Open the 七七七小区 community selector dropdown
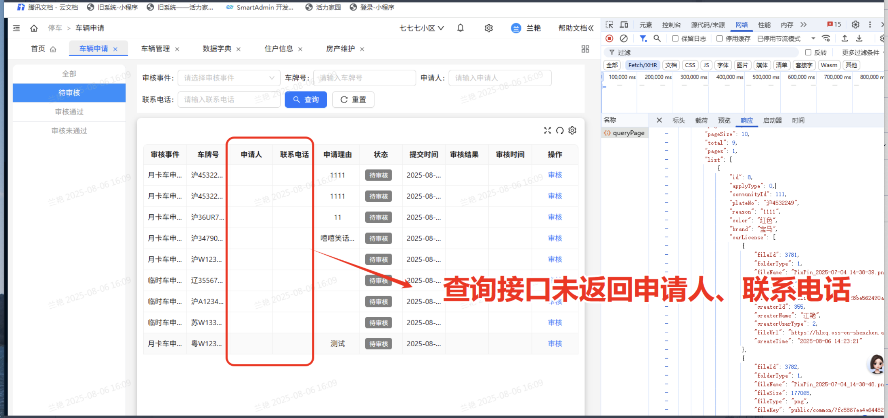888x418 pixels. (421, 28)
